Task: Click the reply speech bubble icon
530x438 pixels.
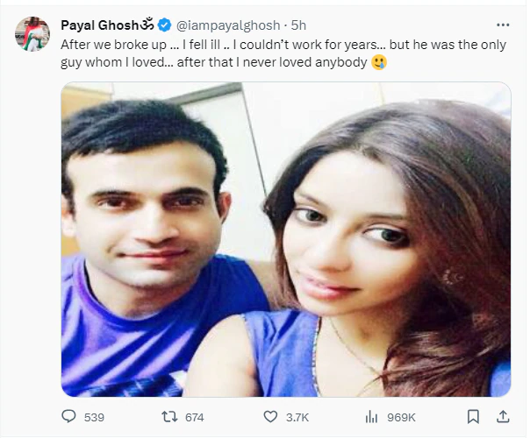Action: tap(68, 416)
